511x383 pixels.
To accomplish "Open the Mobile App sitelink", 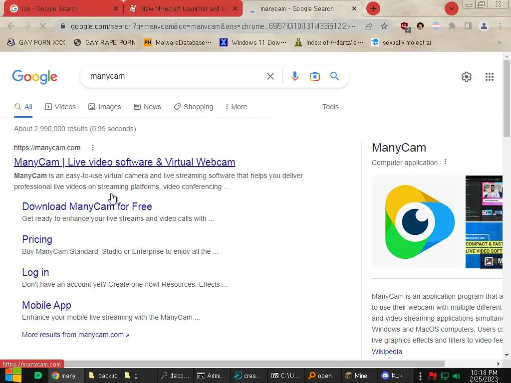I will [x=46, y=305].
